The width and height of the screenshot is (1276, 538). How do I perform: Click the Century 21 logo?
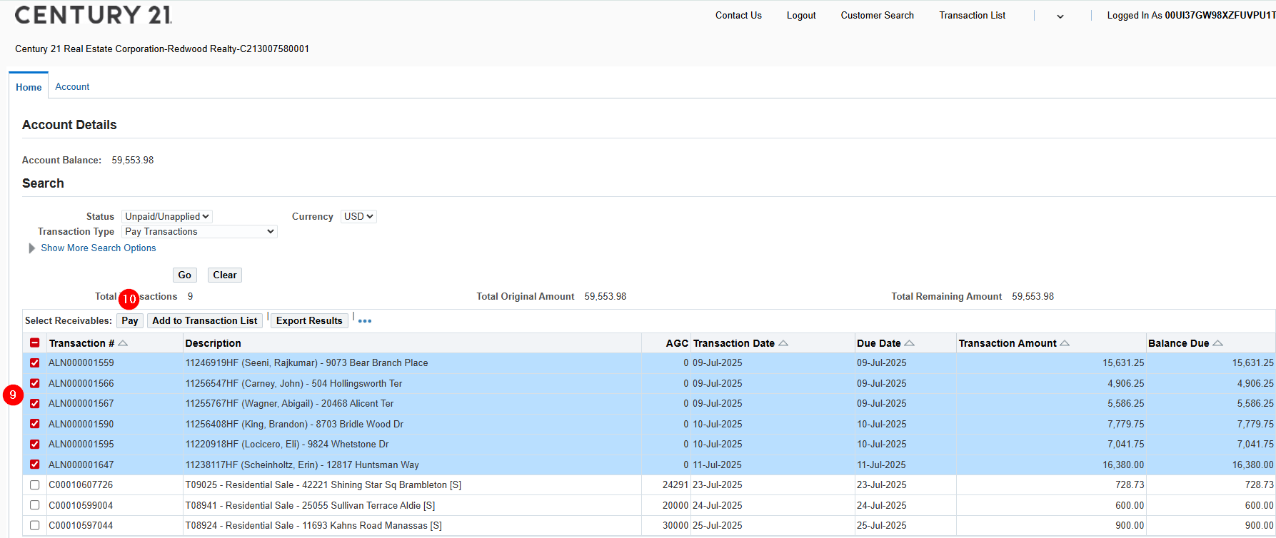pos(93,14)
